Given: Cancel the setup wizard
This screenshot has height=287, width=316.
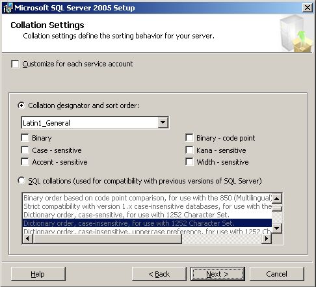Looking at the screenshot, I should click(277, 274).
